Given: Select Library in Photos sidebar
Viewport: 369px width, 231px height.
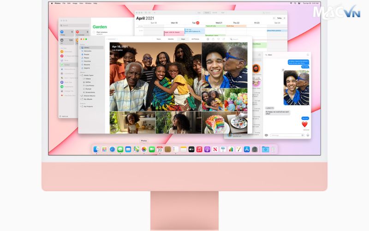Looking at the screenshot, I should [92, 48].
